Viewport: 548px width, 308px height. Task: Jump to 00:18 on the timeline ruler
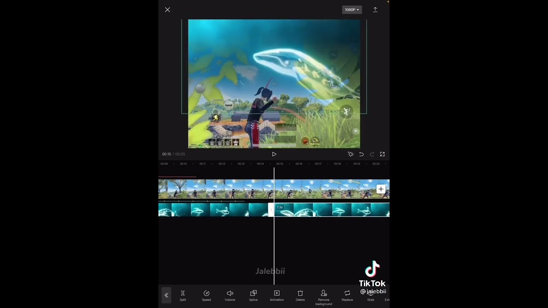[x=337, y=164]
